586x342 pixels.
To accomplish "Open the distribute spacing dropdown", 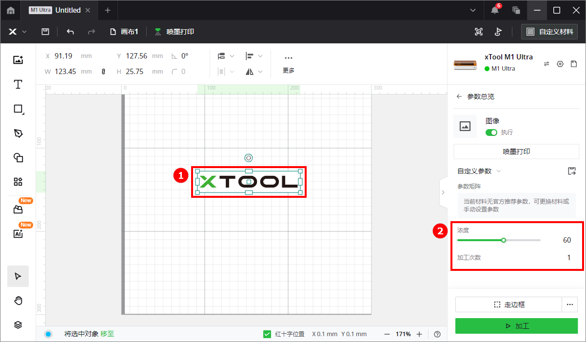I will click(226, 71).
